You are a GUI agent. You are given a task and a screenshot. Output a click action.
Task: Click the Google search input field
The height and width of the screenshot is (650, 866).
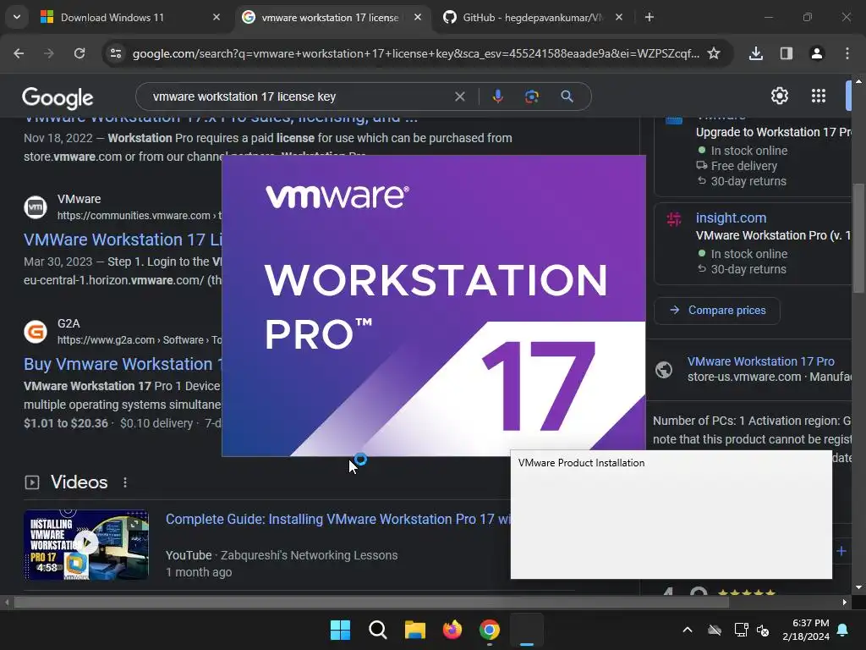pyautogui.click(x=299, y=96)
